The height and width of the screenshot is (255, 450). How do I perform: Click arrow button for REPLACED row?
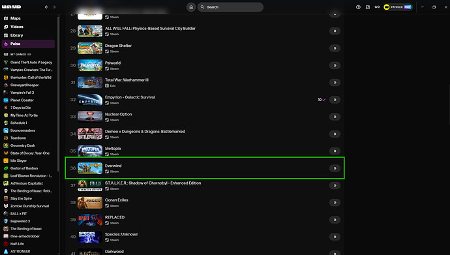[335, 220]
